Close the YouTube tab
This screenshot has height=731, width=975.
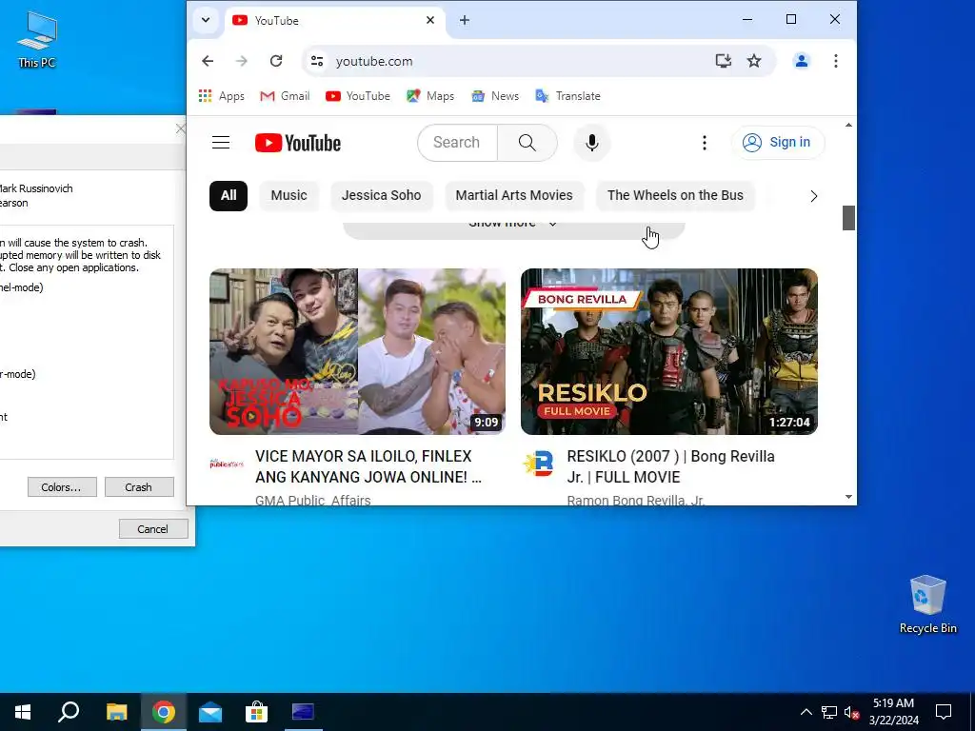pos(430,20)
